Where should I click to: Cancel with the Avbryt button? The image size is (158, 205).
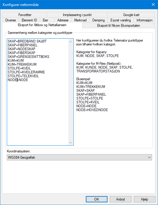pos(121,199)
